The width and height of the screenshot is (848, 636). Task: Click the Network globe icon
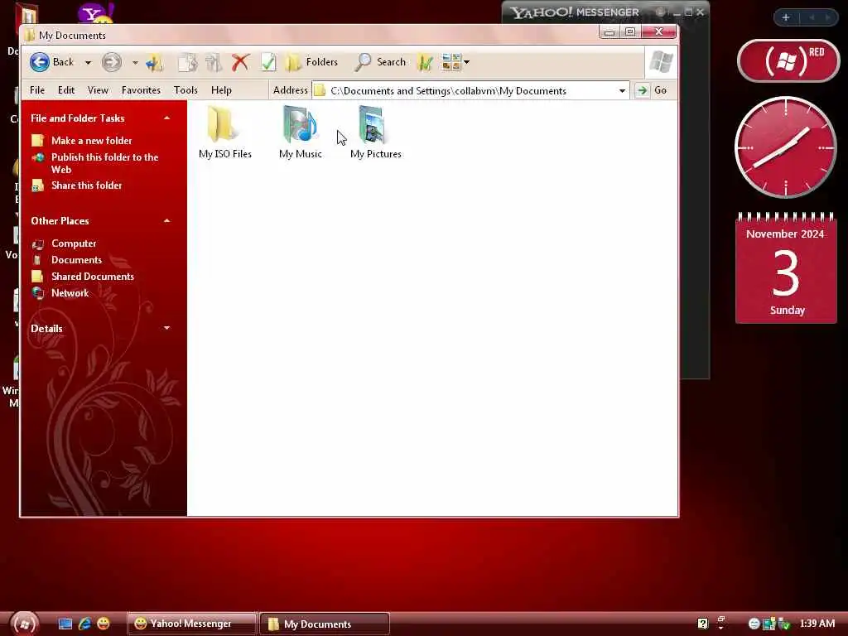click(37, 293)
